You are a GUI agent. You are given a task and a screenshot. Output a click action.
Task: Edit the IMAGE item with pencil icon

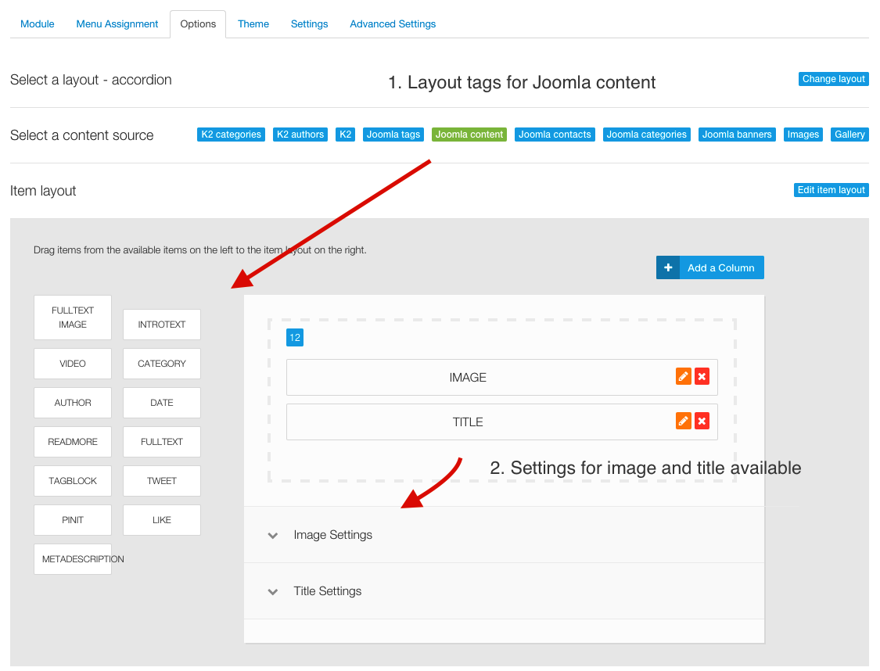683,376
